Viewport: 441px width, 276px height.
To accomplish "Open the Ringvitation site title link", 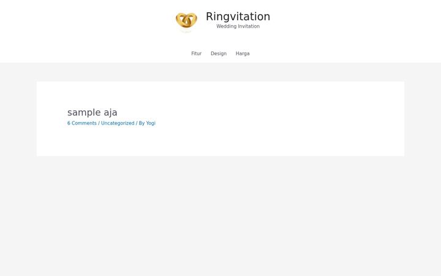I will [238, 17].
